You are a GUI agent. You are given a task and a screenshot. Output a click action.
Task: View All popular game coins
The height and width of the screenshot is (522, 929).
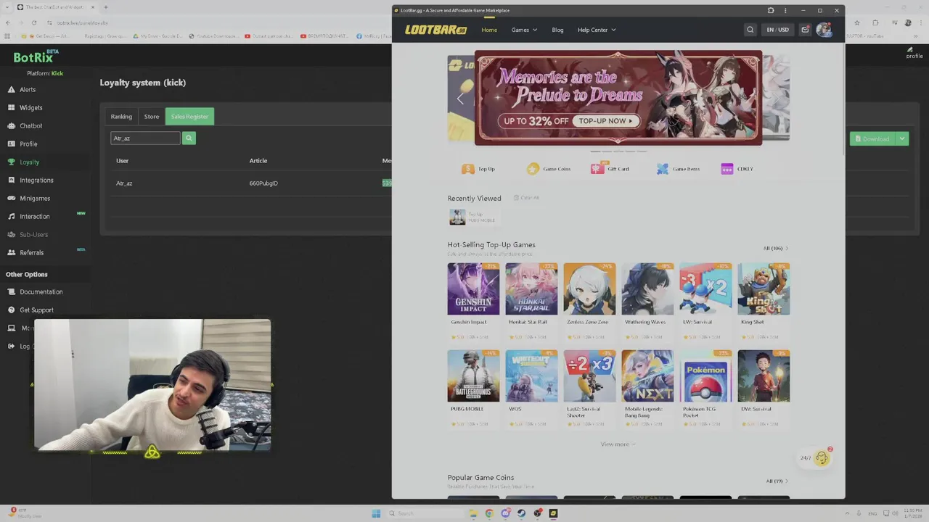777,481
